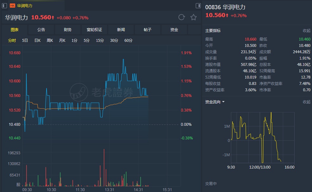The height and width of the screenshot is (192, 312).
Task: Open the 帖子 tab
Action: click(x=148, y=30)
